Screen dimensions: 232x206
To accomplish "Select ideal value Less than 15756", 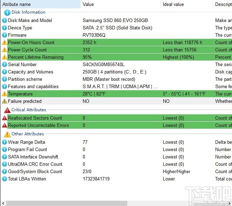I will point(180,50).
